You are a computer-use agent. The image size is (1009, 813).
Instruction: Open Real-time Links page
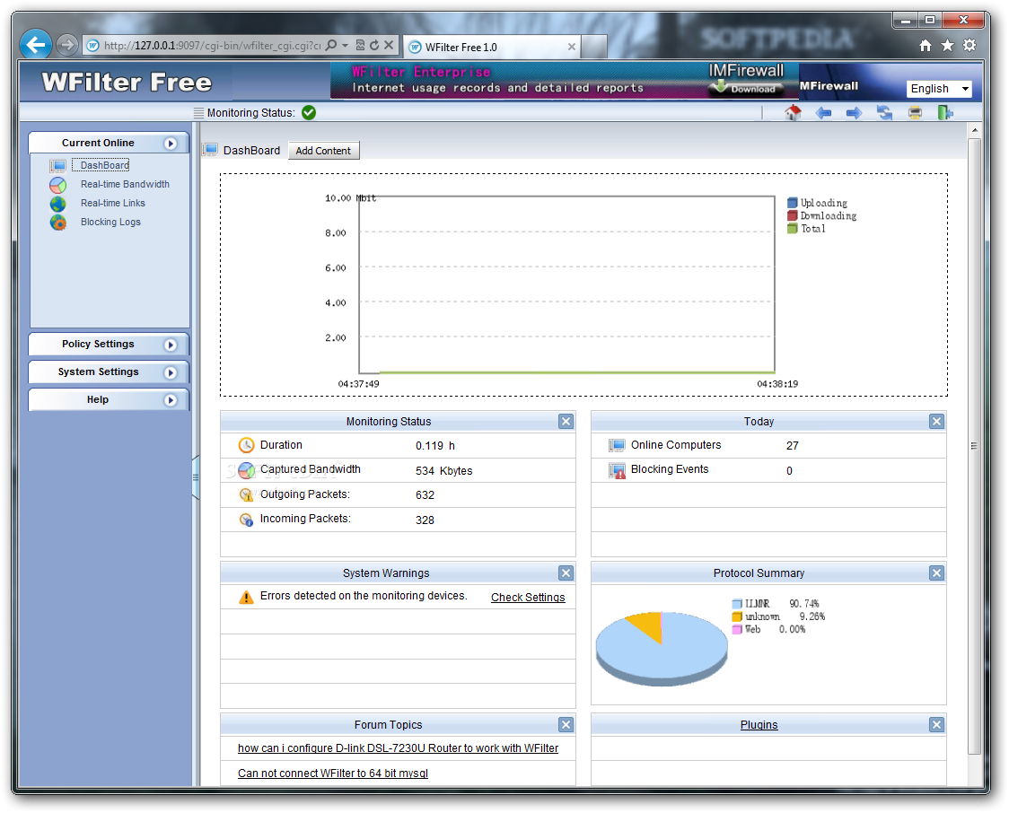point(112,203)
